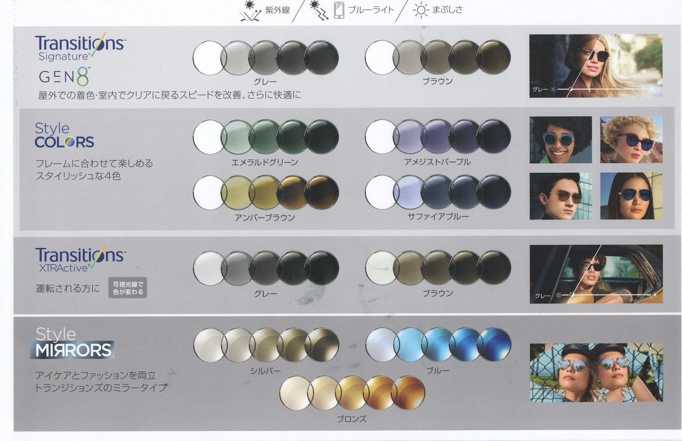Click the フレームに合わせて楽しめる text line

94,163
